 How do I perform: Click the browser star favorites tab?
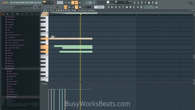click(12, 14)
